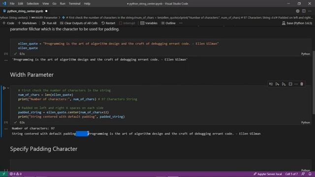Click Jupyter Server: local status item
The height and width of the screenshot is (177, 315).
[x=268, y=174]
